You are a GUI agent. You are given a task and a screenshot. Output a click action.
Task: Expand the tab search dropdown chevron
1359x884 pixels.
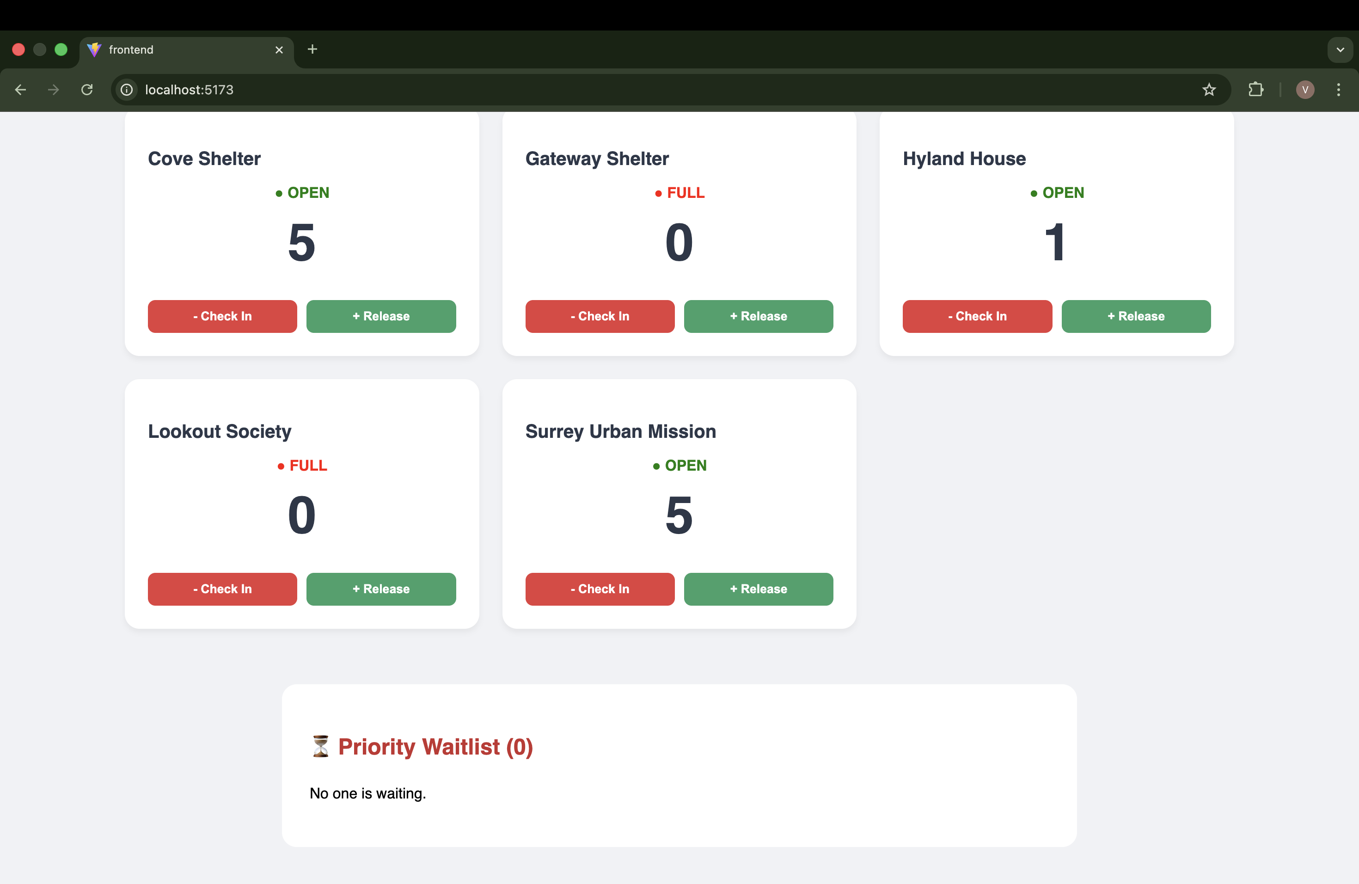1340,49
